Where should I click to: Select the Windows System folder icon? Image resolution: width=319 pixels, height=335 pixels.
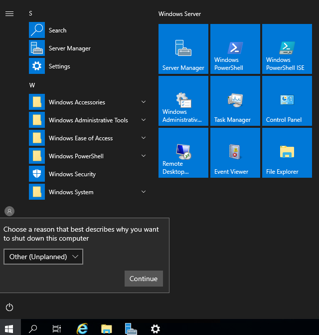pos(37,192)
